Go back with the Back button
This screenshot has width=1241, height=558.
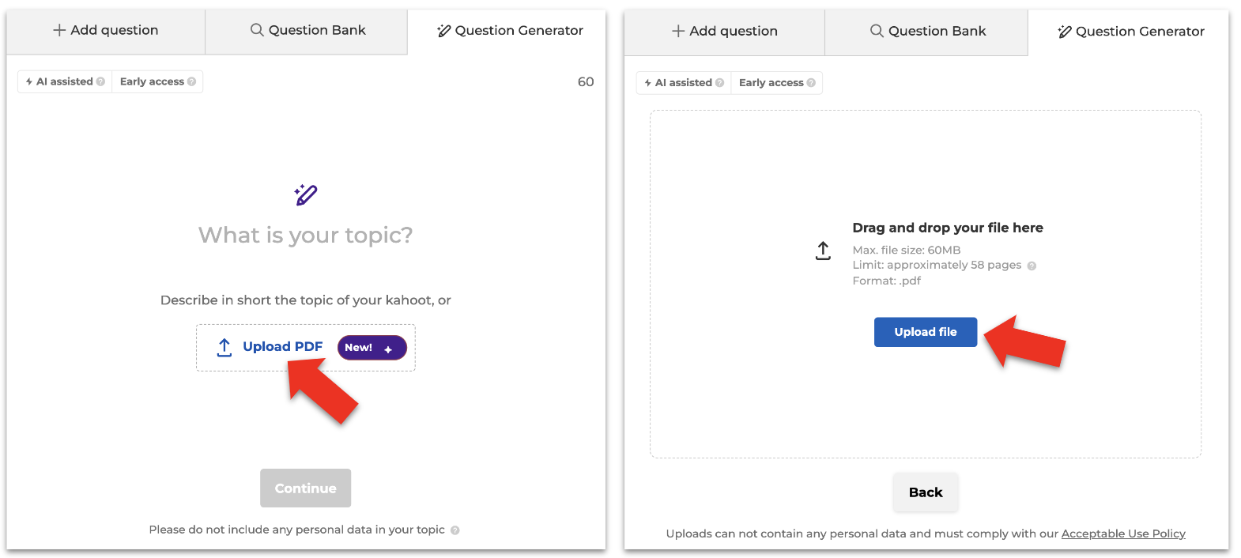tap(926, 492)
